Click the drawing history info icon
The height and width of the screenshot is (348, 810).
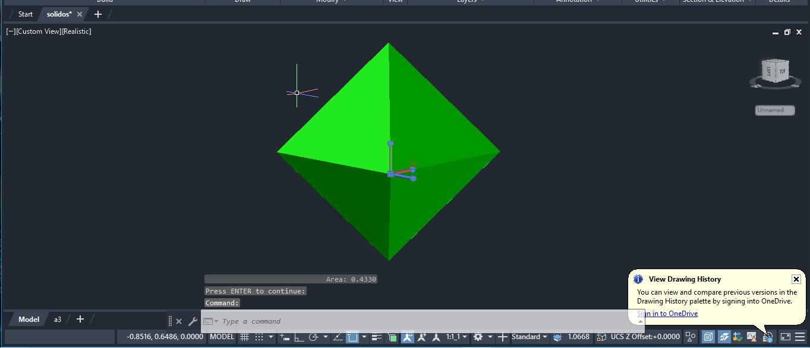(x=767, y=337)
